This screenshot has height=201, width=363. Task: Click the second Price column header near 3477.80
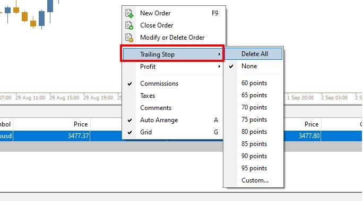tap(312, 124)
